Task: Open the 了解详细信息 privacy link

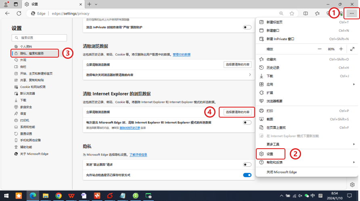Action: point(138,155)
